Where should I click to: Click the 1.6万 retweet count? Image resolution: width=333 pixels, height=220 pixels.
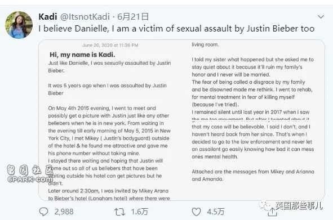(x=140, y=212)
